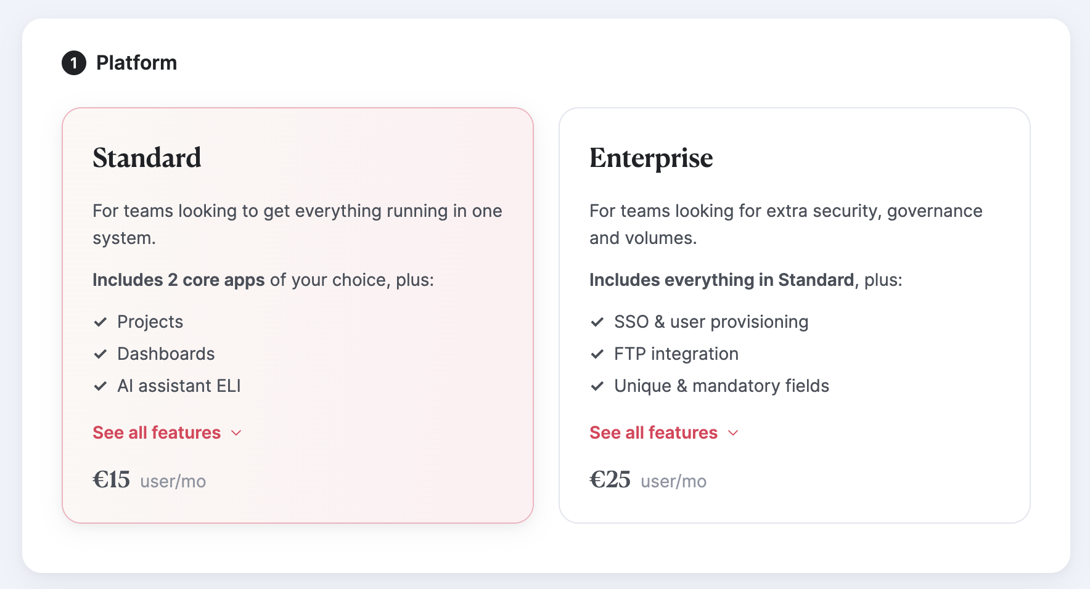The width and height of the screenshot is (1090, 589).
Task: Click the checkmark by Unique & mandatory fields
Action: pyautogui.click(x=597, y=386)
